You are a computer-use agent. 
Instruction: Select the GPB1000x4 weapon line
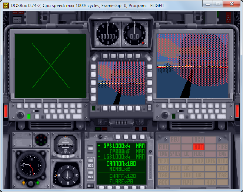(121, 146)
